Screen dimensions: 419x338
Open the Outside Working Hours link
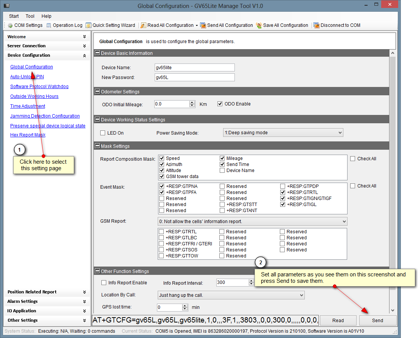[34, 96]
